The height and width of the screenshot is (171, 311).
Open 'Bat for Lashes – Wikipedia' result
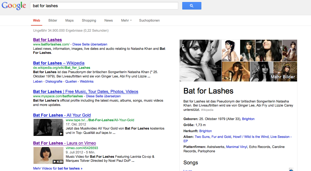(x=59, y=63)
